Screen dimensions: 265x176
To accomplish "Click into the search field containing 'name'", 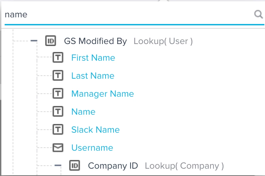I will click(x=129, y=15).
